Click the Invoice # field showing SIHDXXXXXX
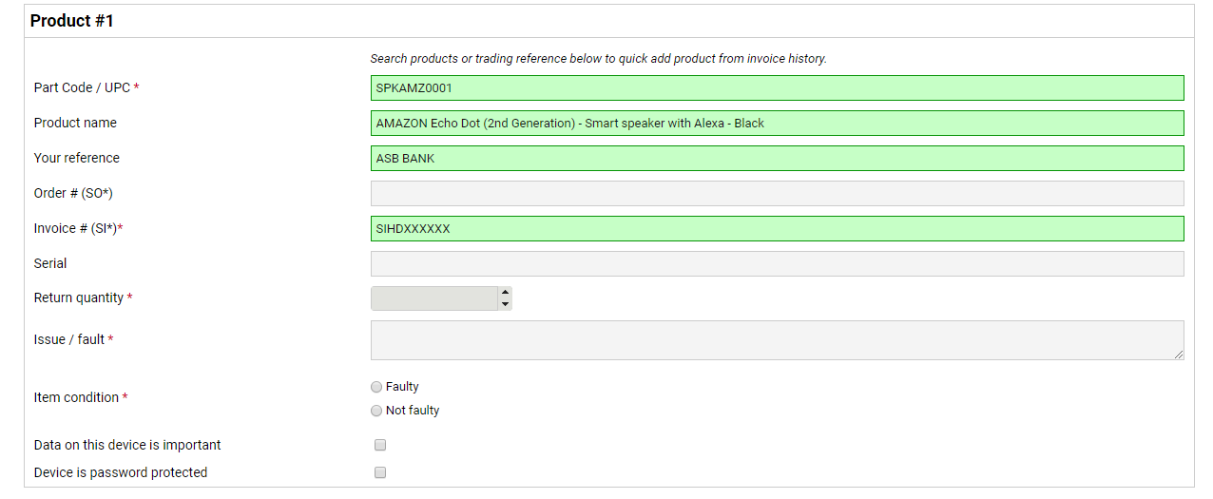The width and height of the screenshot is (1213, 499). tap(777, 229)
